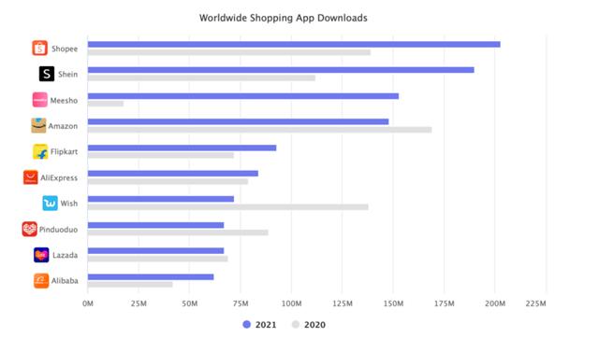Click the black Shein logo icon
The width and height of the screenshot is (599, 338).
coord(47,74)
